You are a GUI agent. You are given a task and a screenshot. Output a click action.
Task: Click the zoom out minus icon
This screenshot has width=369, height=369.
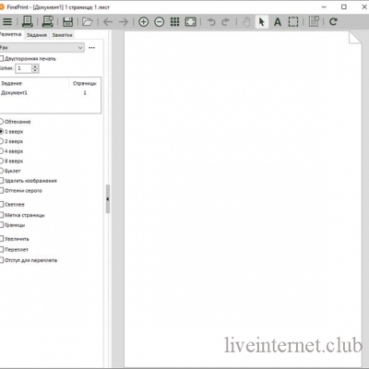159,22
